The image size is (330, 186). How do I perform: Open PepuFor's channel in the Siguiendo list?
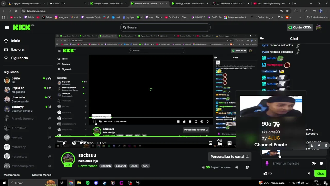28,90
